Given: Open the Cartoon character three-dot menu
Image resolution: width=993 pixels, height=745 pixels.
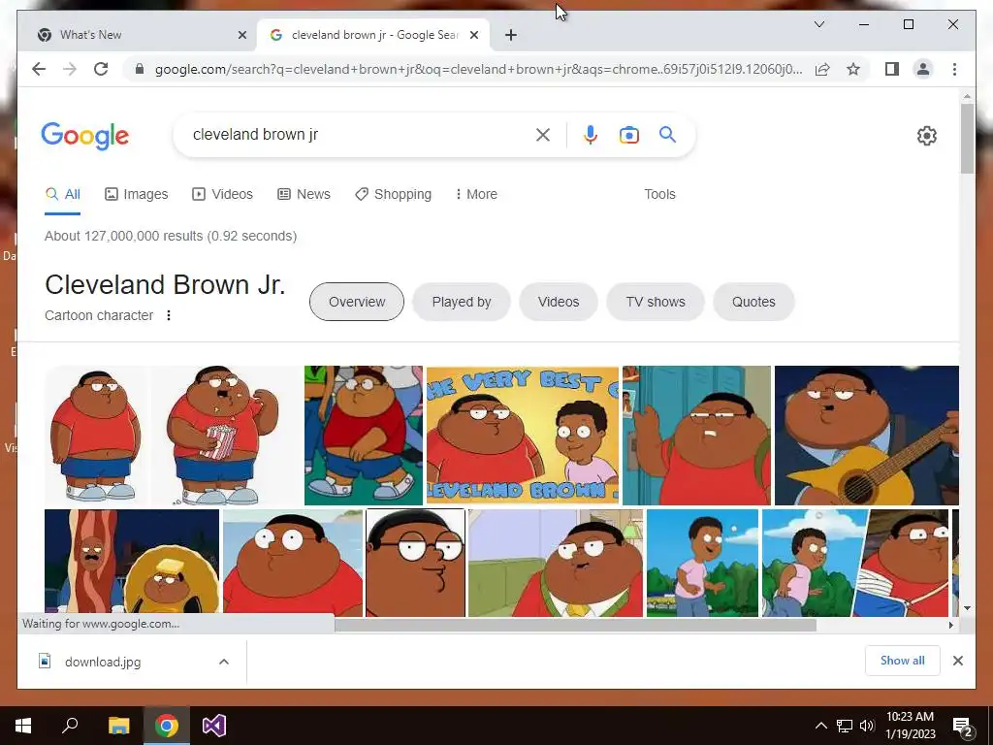Looking at the screenshot, I should click(x=169, y=315).
